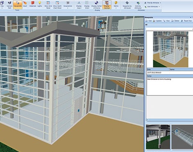Open the Materials tool
Image resolution: width=193 pixels, height=152 pixels.
tap(32, 4)
